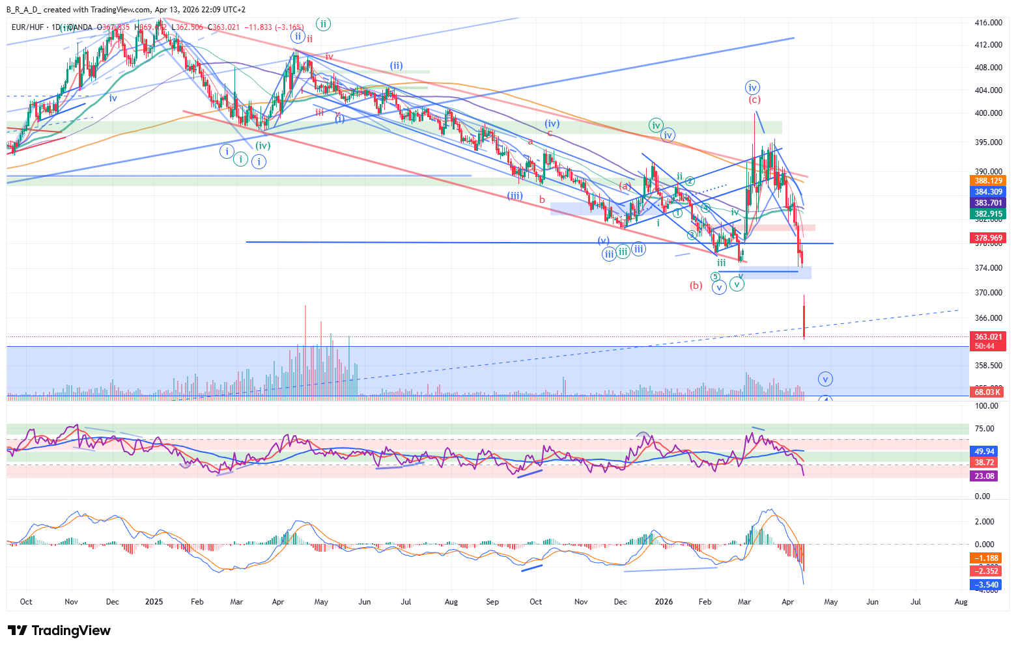Screen dimensions: 1016x650
Task: Click red (b) wave label near February low
Action: point(696,285)
